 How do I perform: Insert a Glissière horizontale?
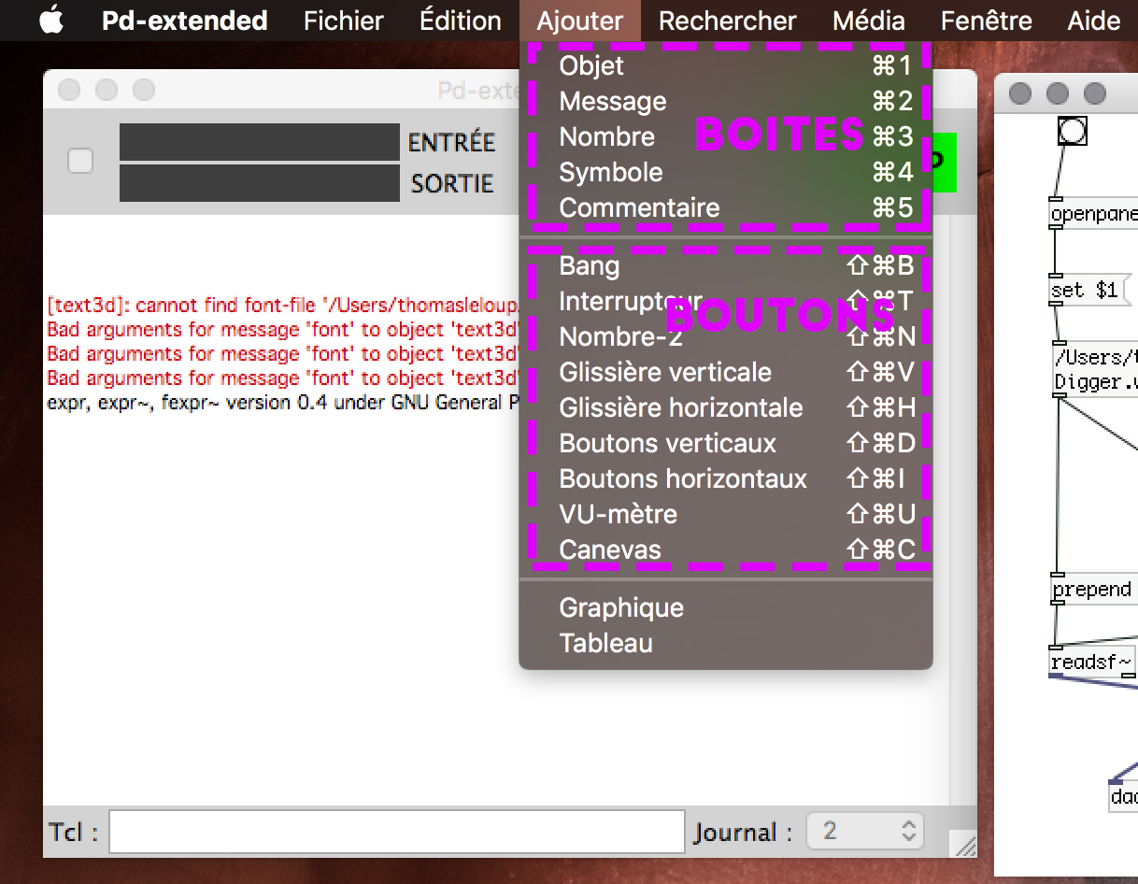680,408
